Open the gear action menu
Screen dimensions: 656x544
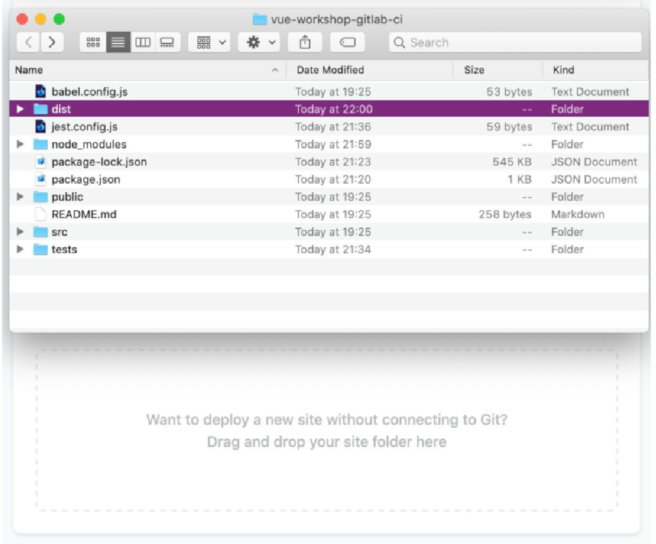click(x=260, y=42)
